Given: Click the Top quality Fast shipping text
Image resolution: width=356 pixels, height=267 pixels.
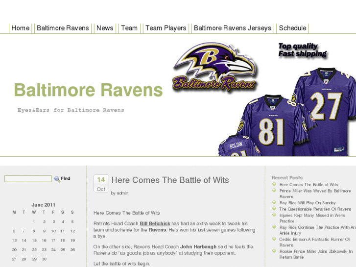Looking at the screenshot, I should (x=303, y=50).
